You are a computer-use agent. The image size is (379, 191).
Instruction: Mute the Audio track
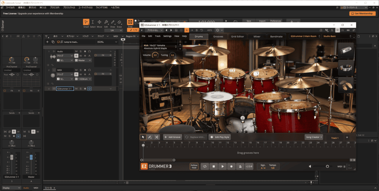pos(77,51)
